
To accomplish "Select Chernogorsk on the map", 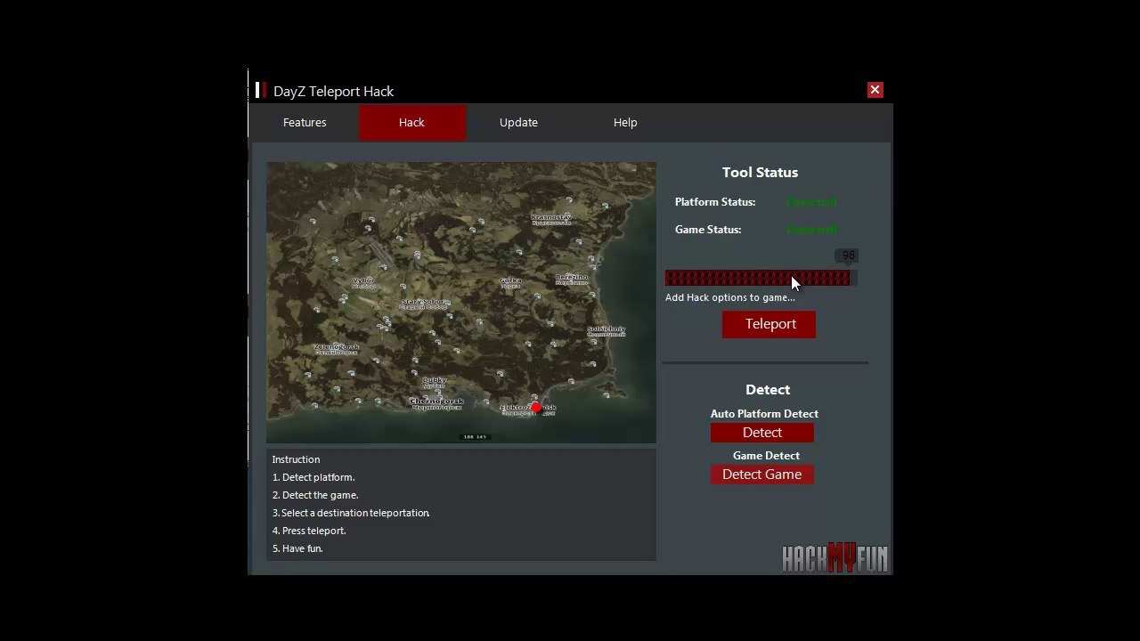I will [436, 402].
